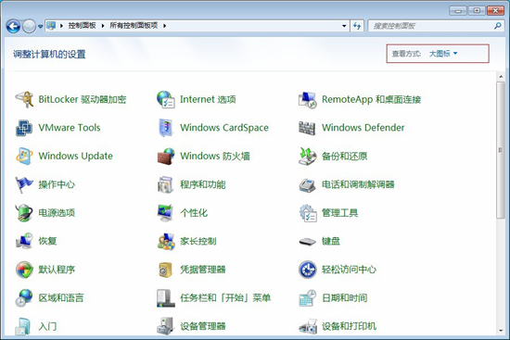Open the VMware Tools icon
510x340 pixels.
pyautogui.click(x=24, y=128)
